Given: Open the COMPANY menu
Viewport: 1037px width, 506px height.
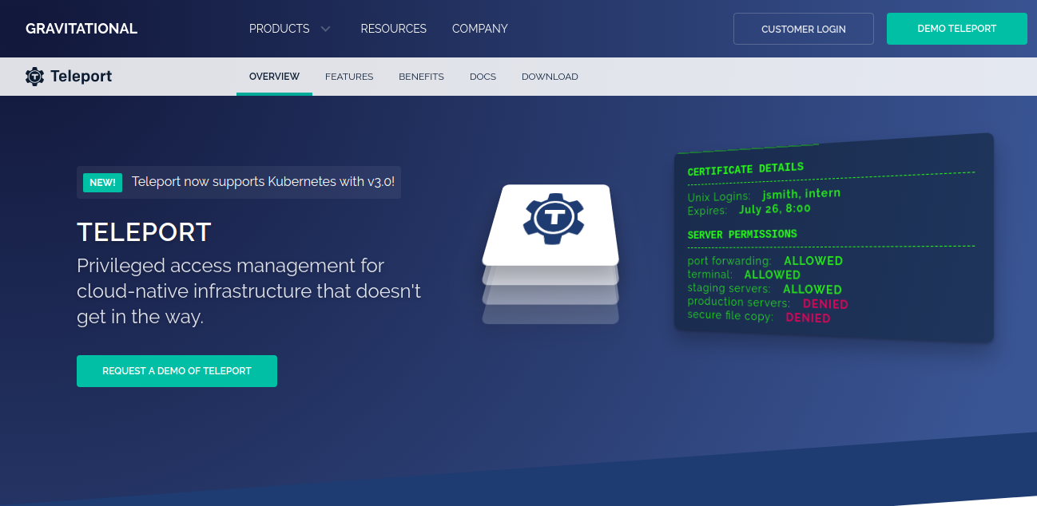Looking at the screenshot, I should pos(479,29).
